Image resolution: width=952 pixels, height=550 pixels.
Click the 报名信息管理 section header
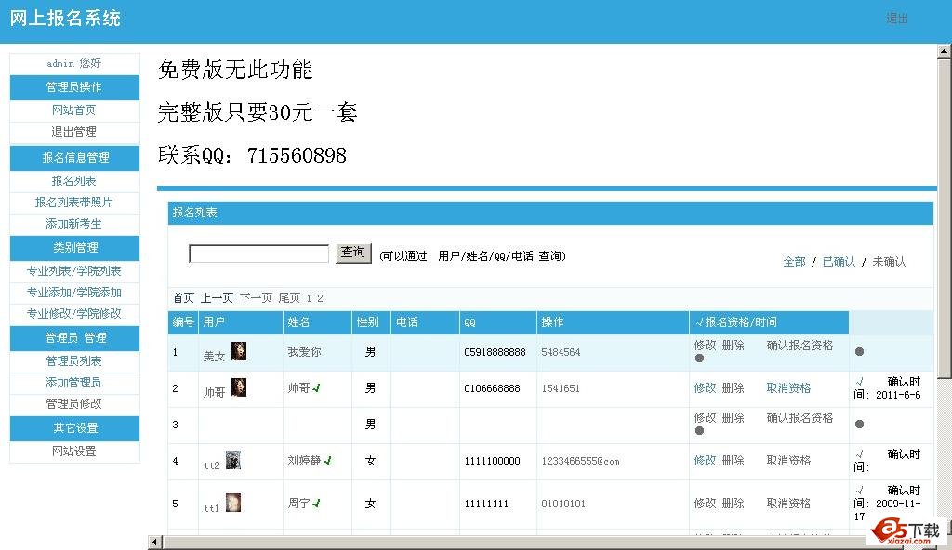(74, 158)
